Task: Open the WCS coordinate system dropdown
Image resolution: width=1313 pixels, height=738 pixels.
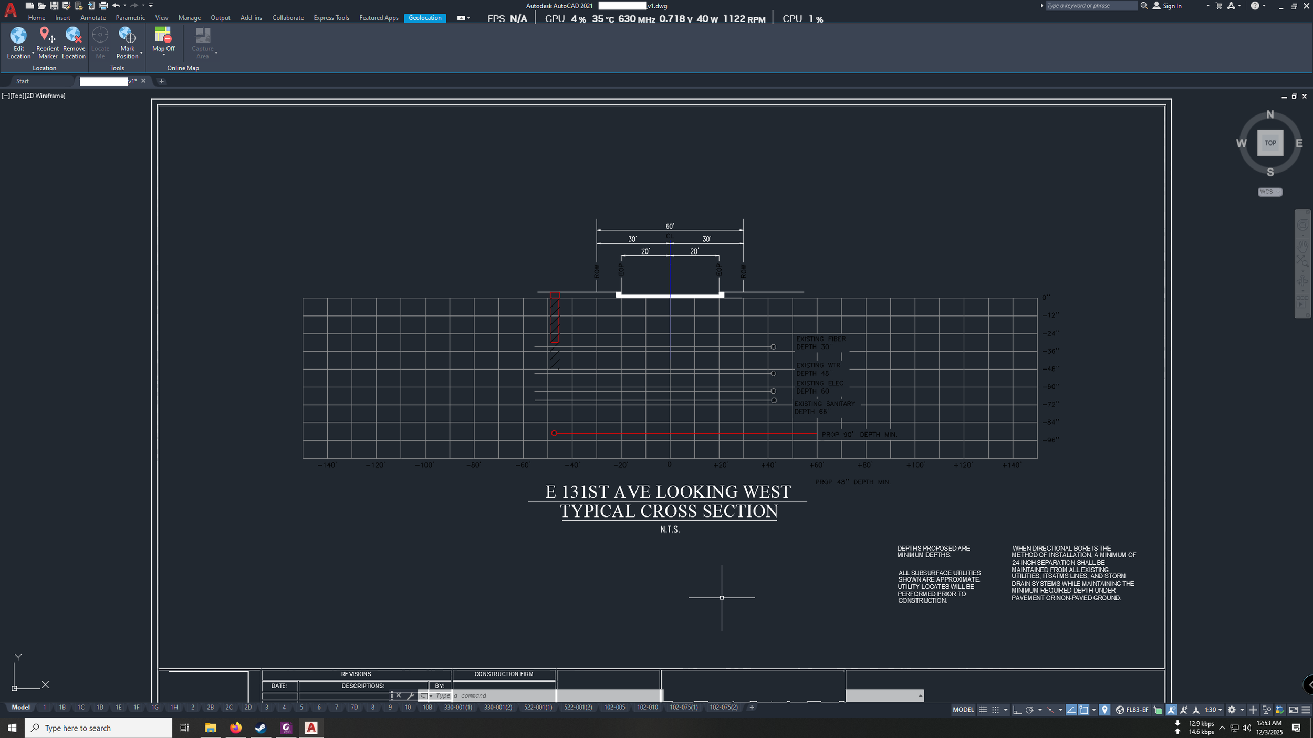Action: coord(1269,192)
